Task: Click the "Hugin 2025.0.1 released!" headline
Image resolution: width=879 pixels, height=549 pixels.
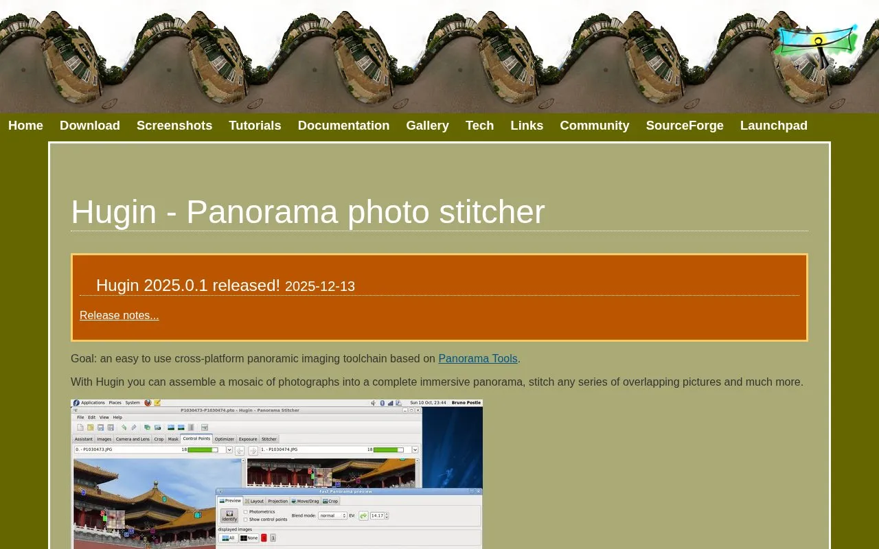Action: (188, 285)
